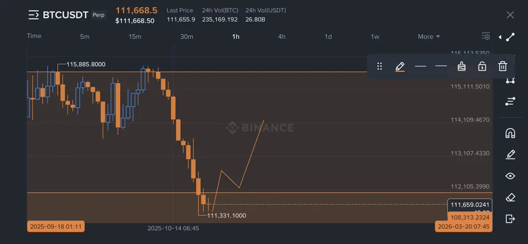The width and height of the screenshot is (528, 244).
Task: Click the Time chart option
Action: pos(34,36)
